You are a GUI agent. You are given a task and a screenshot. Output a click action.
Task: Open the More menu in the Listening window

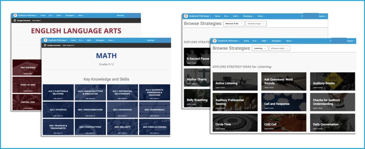click(288, 41)
